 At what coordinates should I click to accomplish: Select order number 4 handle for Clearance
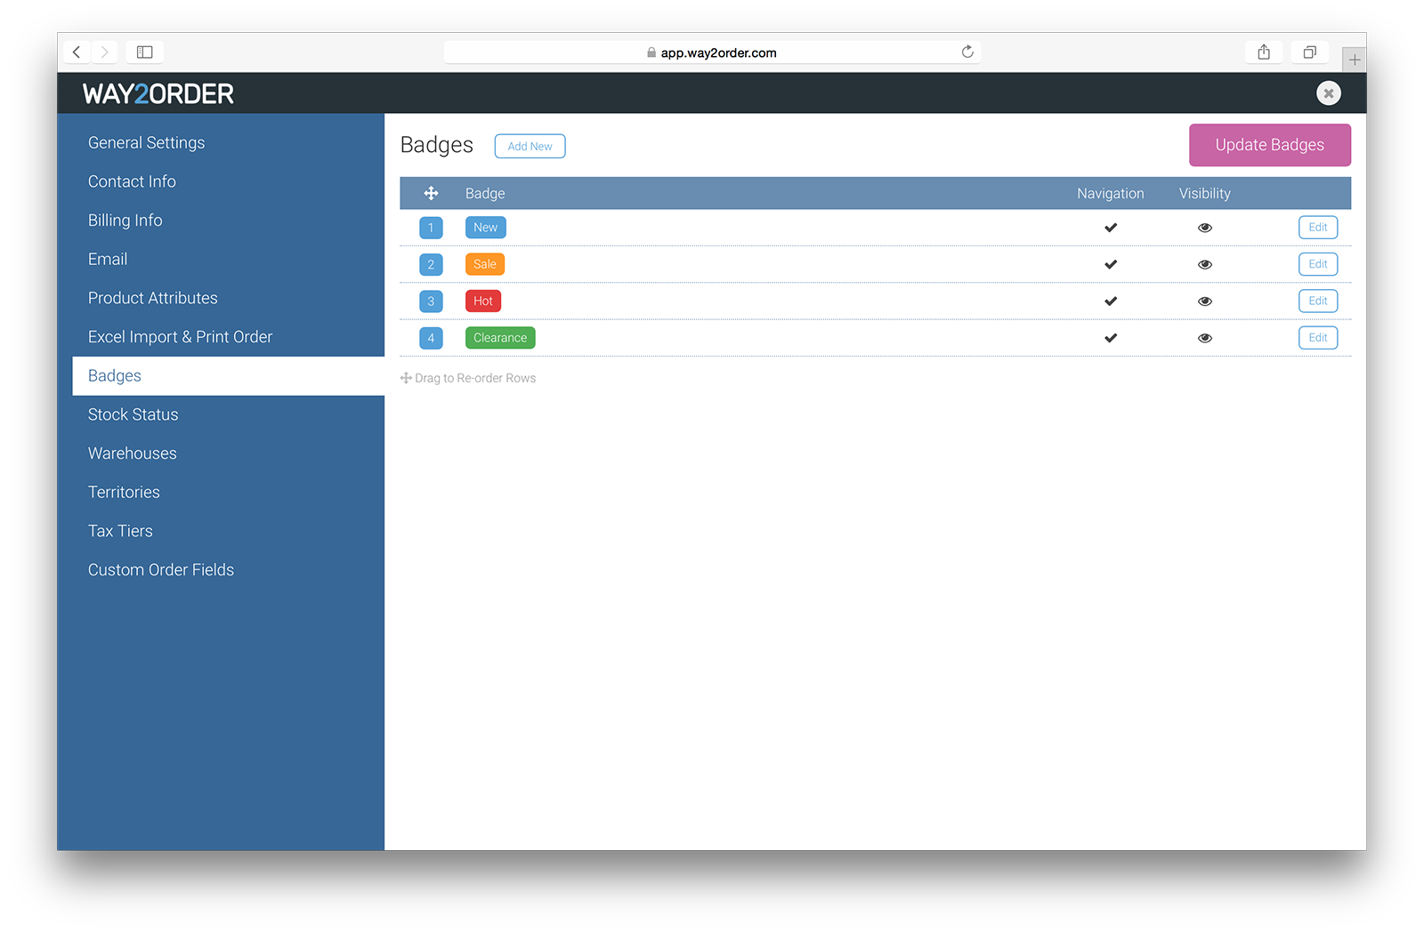tap(431, 338)
